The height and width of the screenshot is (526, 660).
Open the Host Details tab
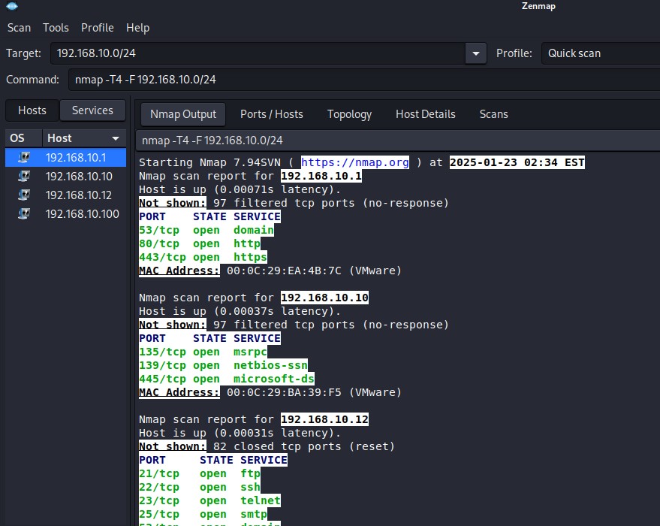(x=426, y=114)
